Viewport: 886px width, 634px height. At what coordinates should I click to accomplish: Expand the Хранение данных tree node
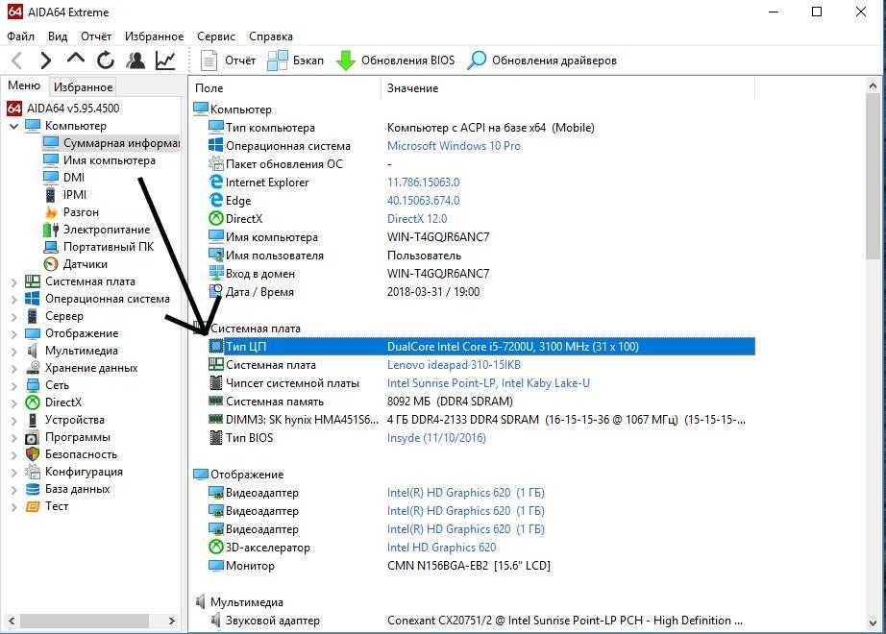[x=14, y=369]
